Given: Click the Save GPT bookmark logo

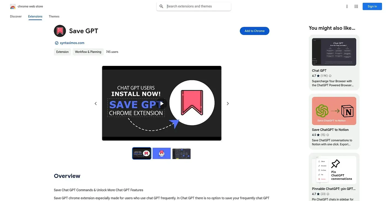Looking at the screenshot, I should pos(60,31).
